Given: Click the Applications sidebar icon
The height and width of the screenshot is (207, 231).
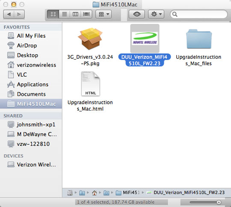Looking at the screenshot, I should pos(11,84).
